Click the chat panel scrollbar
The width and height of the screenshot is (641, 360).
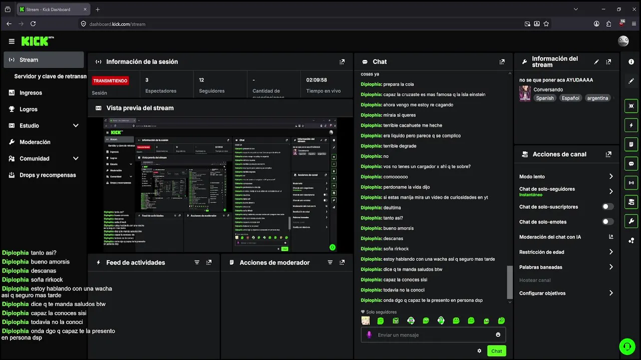click(x=510, y=282)
